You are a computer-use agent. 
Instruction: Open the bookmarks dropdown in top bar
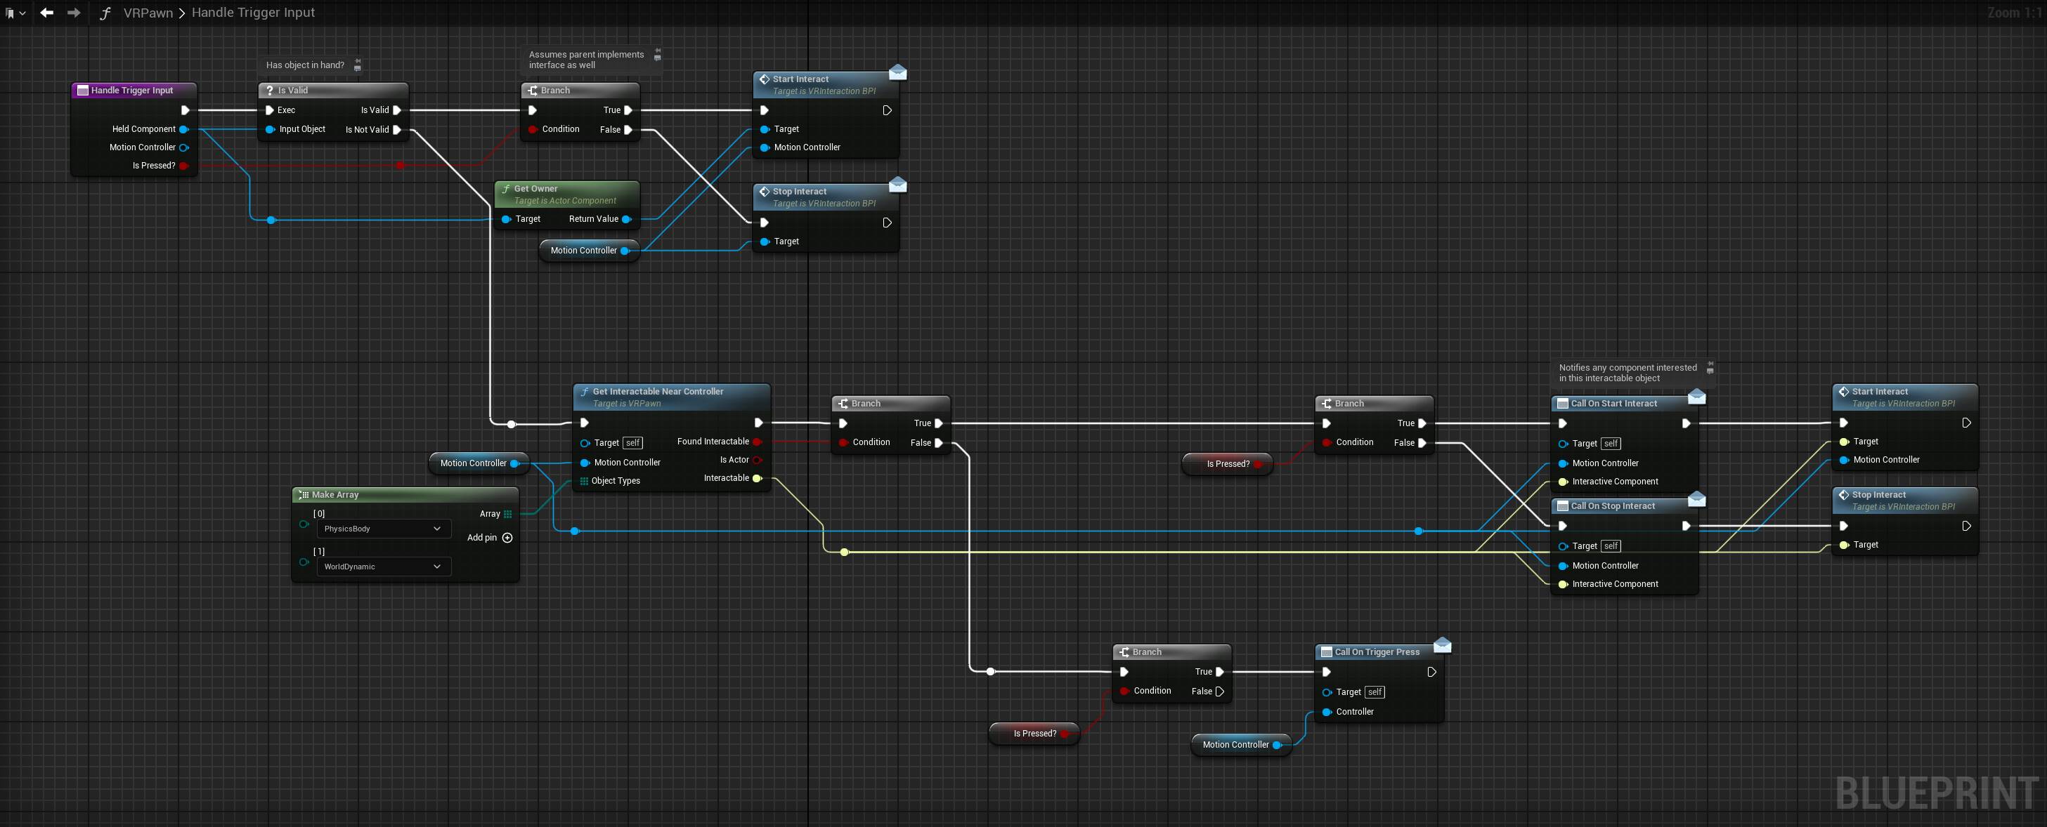point(15,13)
